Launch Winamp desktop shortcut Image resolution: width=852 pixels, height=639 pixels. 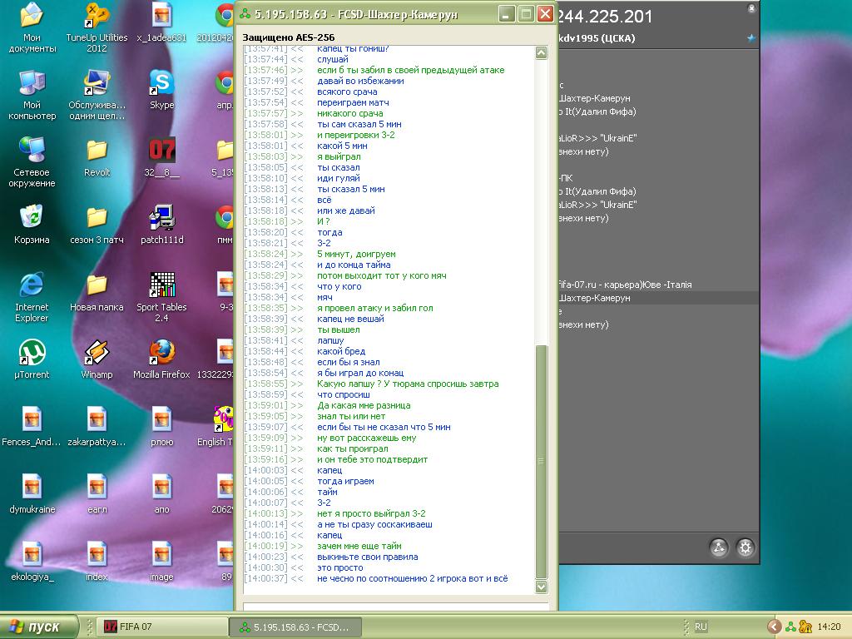97,359
